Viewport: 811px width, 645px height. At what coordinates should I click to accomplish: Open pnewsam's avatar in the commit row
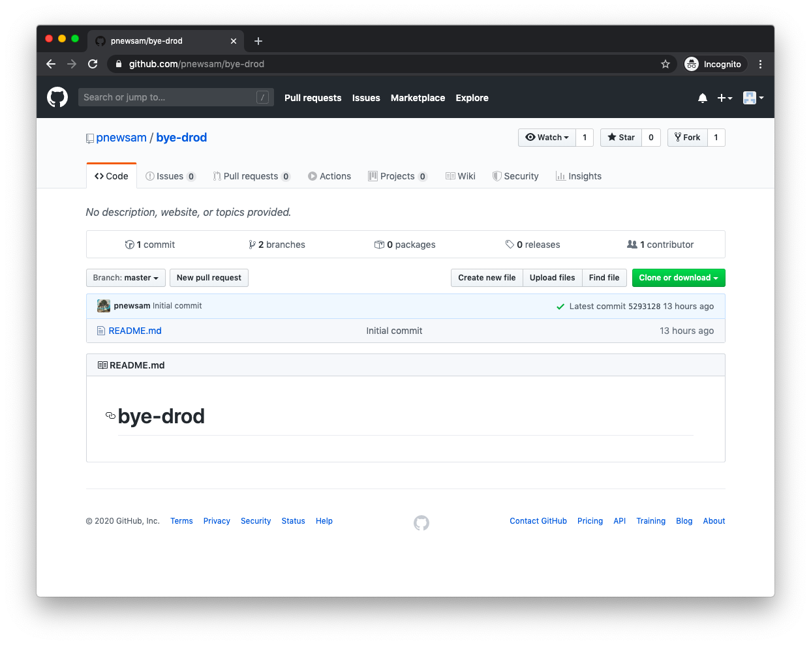pyautogui.click(x=104, y=306)
